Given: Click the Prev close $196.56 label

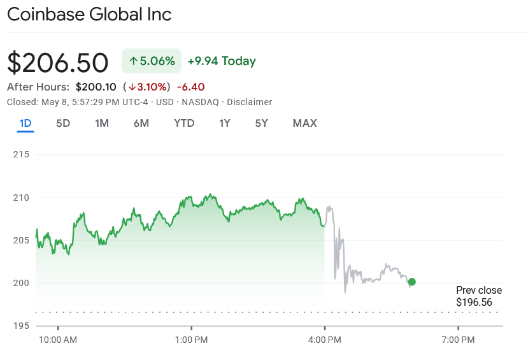Looking at the screenshot, I should click(478, 296).
